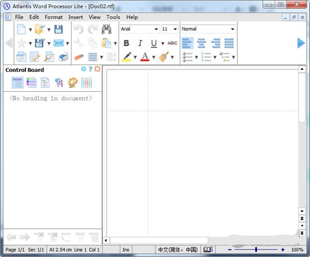
Task: Toggle align left
Action: (x=187, y=43)
